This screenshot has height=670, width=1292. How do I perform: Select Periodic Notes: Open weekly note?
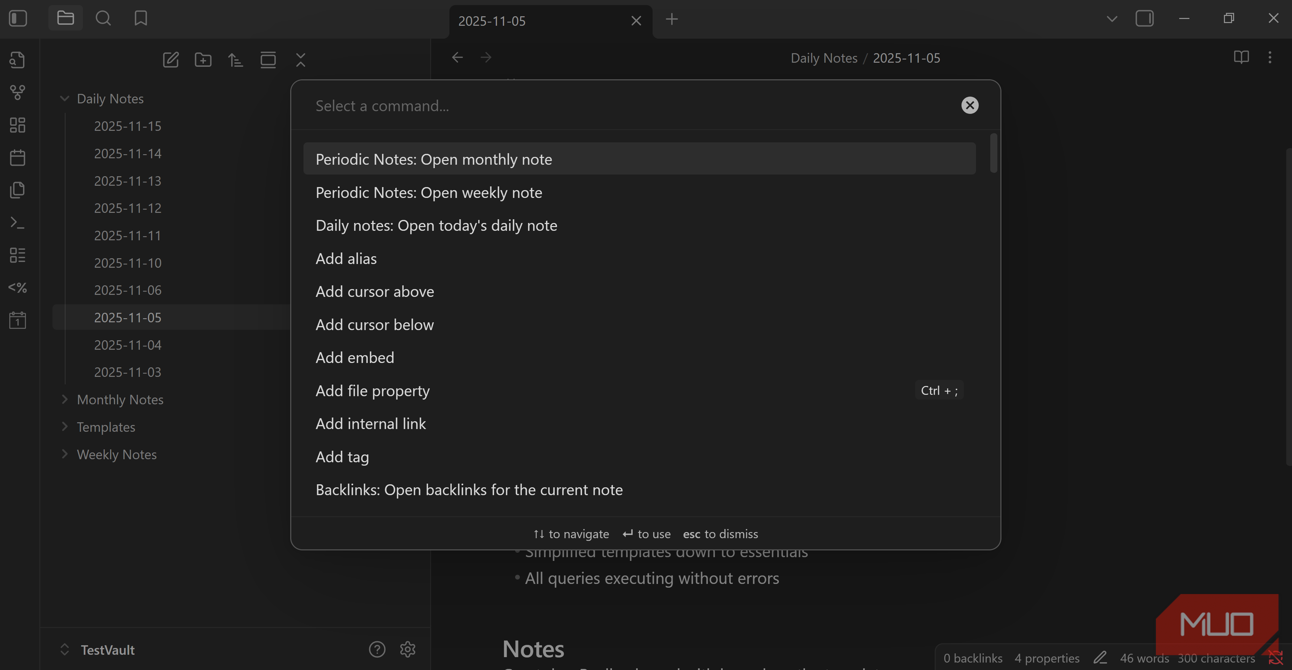pos(639,192)
